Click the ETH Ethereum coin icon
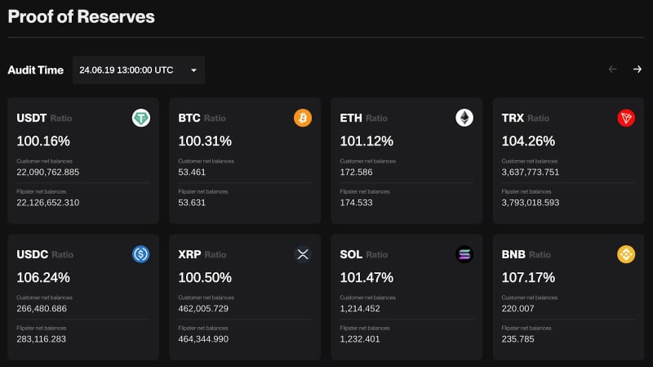This screenshot has height=367, width=653. coord(464,119)
